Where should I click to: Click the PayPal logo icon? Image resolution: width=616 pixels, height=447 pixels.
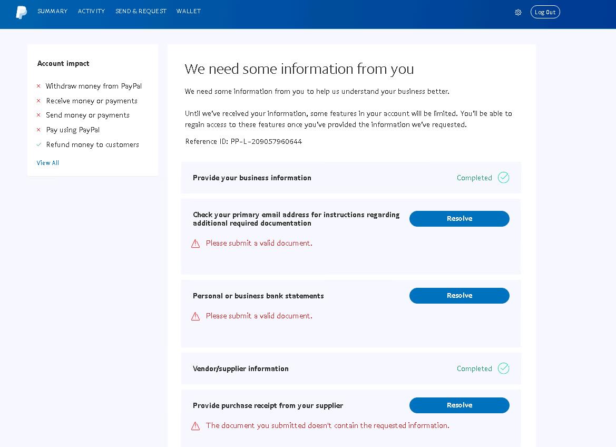point(21,12)
